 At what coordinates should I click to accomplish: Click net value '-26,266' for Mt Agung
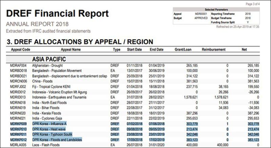(253, 92)
